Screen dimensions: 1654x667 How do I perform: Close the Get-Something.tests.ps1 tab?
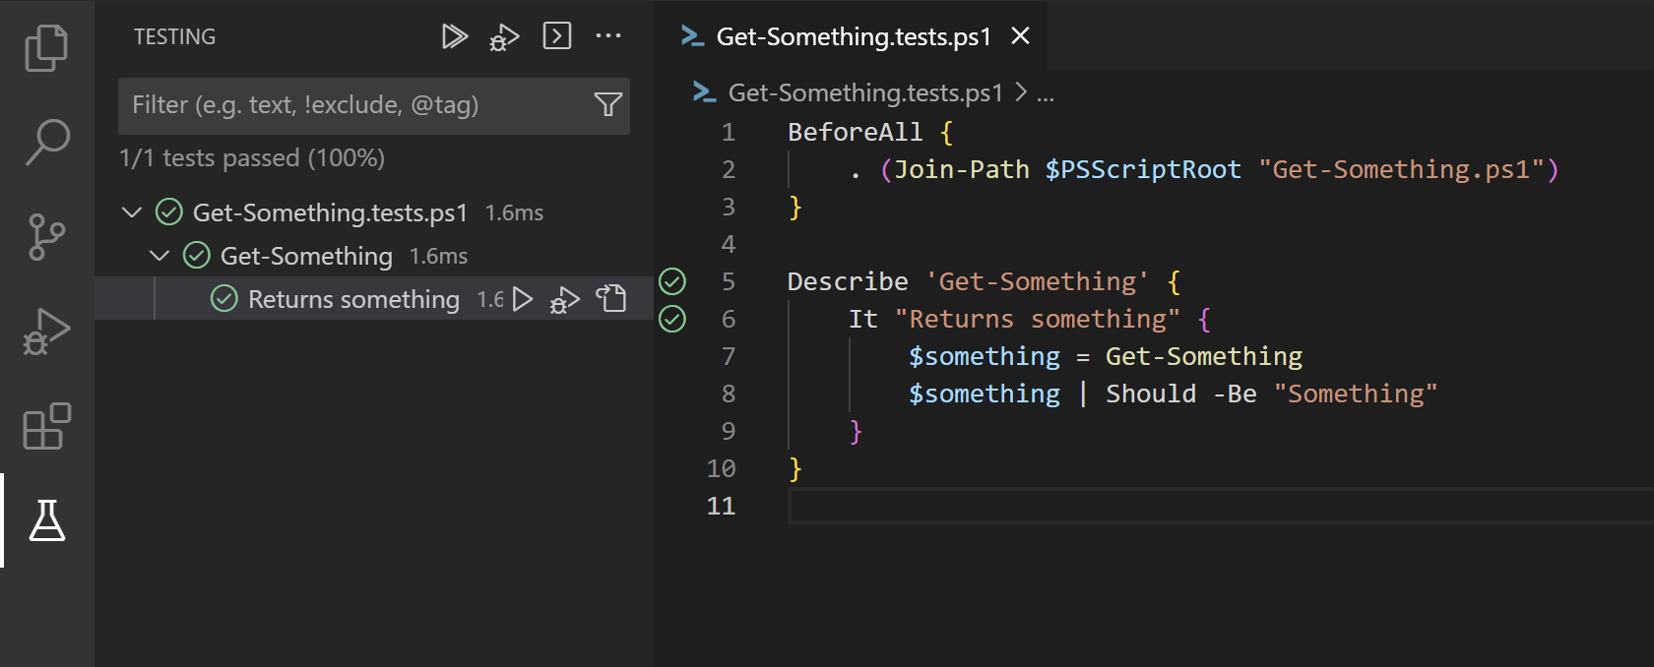click(x=1021, y=36)
